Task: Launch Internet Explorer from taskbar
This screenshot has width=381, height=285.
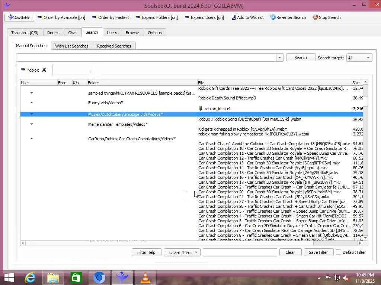Action: (x=30, y=278)
